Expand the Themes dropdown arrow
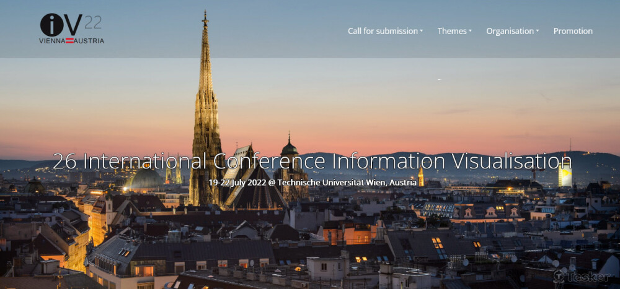620x289 pixels. pyautogui.click(x=470, y=31)
